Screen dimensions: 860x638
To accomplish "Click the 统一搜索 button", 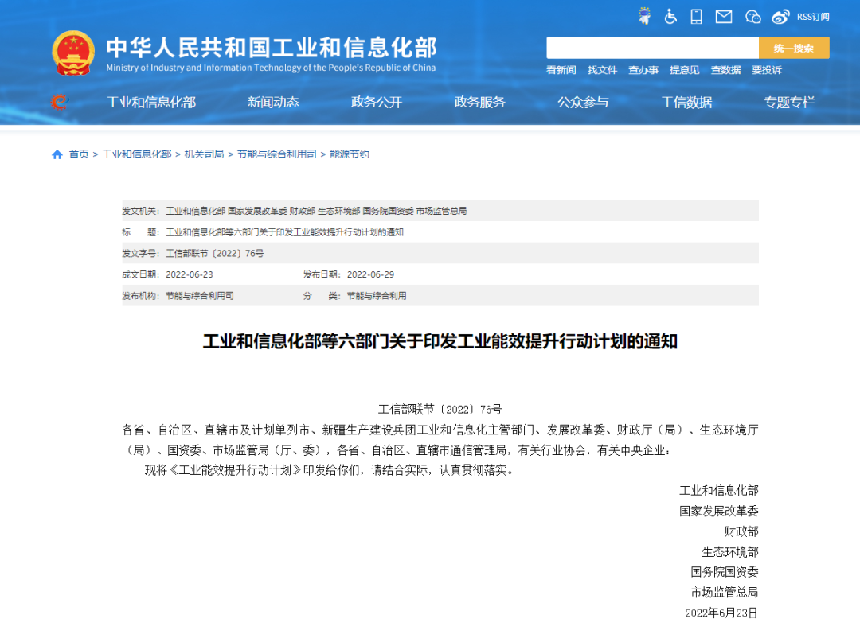I will point(794,48).
